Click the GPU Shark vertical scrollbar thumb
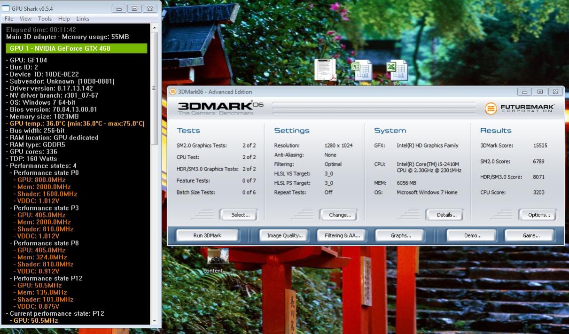Image resolution: width=569 pixels, height=334 pixels. pyautogui.click(x=155, y=88)
